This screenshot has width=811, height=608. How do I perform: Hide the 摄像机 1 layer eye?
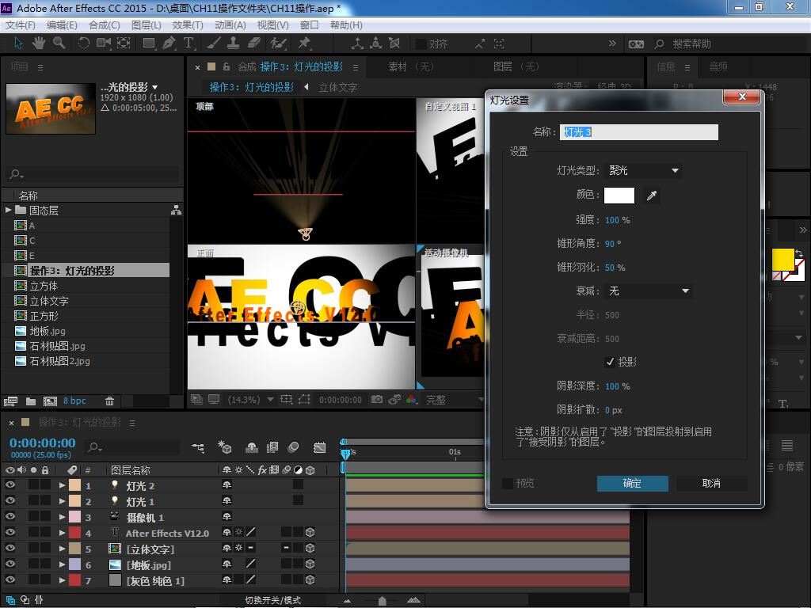[10, 516]
